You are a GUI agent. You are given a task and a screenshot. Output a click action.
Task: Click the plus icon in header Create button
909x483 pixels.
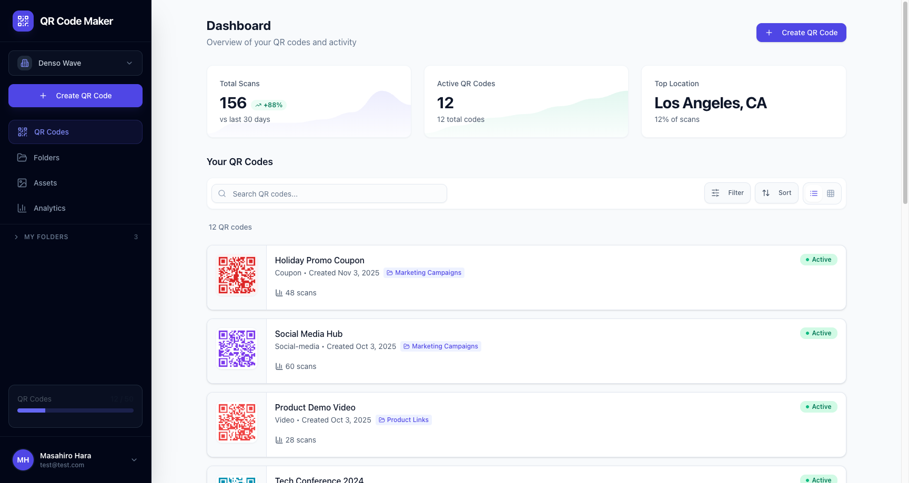tap(769, 33)
